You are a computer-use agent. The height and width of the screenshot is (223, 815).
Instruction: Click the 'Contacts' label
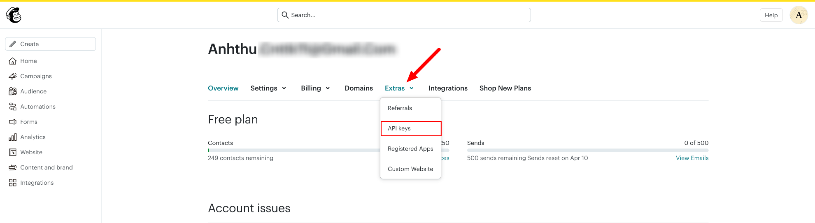pos(220,143)
